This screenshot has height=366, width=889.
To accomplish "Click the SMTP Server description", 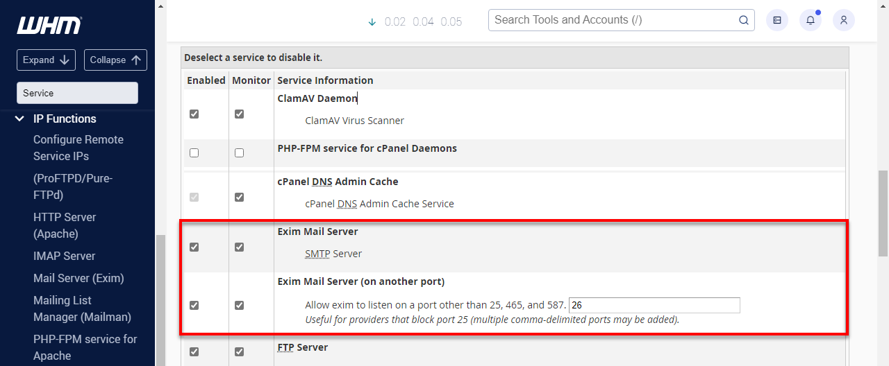I will [333, 254].
